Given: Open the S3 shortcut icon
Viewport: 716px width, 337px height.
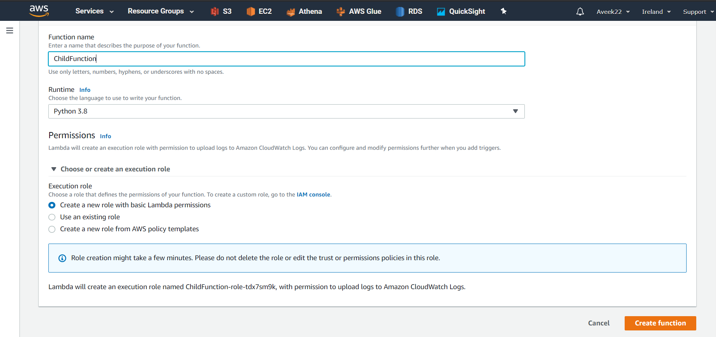Looking at the screenshot, I should tap(215, 12).
